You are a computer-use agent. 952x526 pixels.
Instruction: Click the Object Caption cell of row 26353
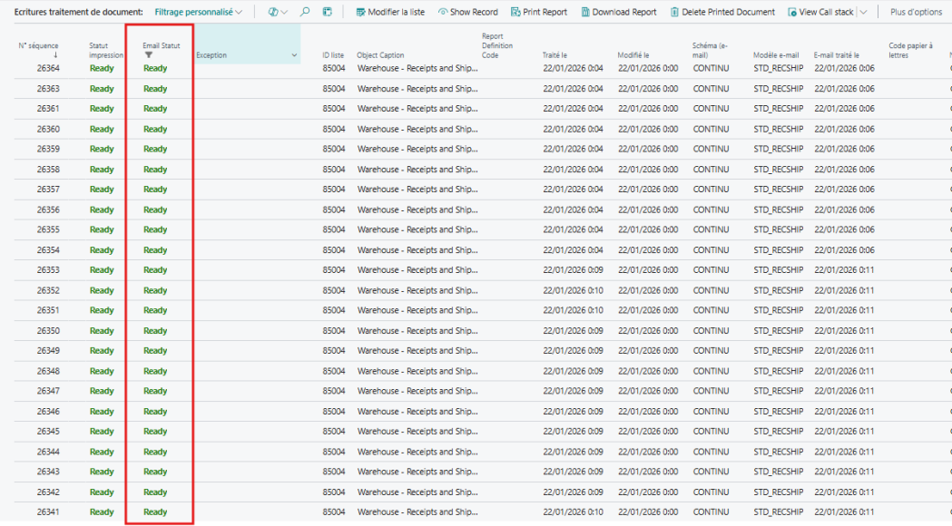coord(417,270)
